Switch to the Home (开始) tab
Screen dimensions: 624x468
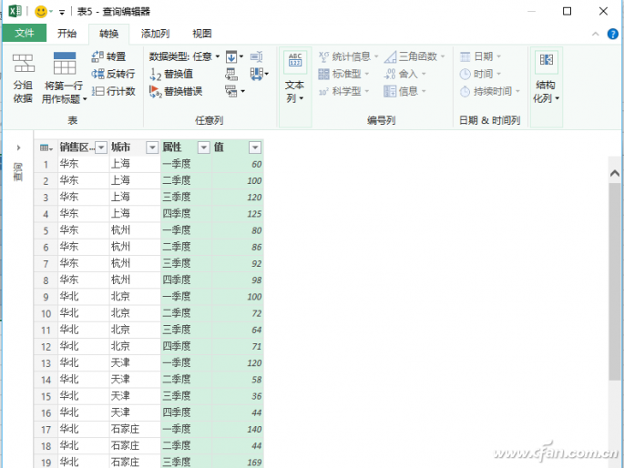click(66, 34)
